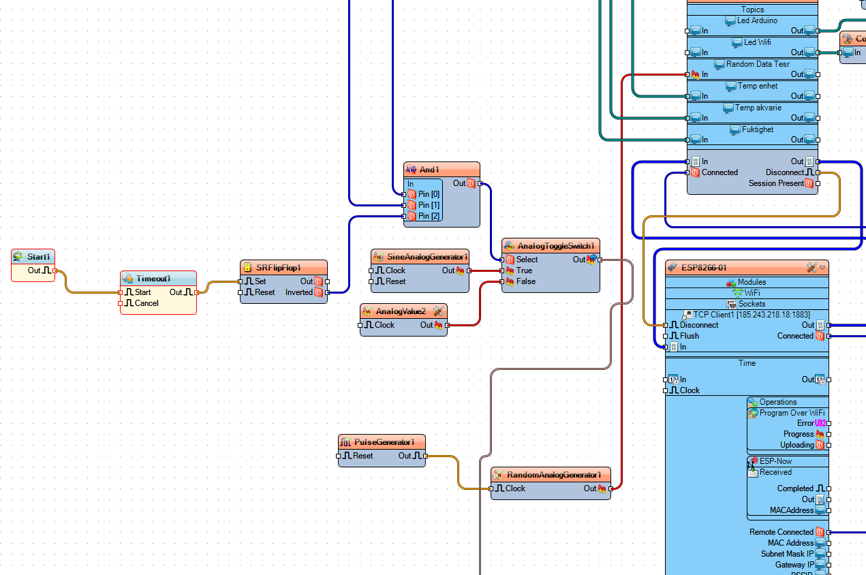The width and height of the screenshot is (866, 575).
Task: Click the TCP Client1 socket icon
Action: (x=687, y=315)
